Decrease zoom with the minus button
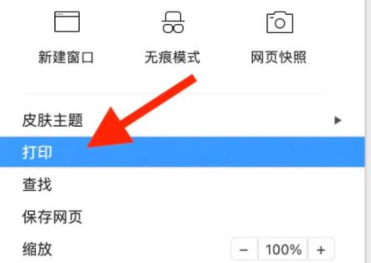The image size is (371, 263). coord(244,250)
